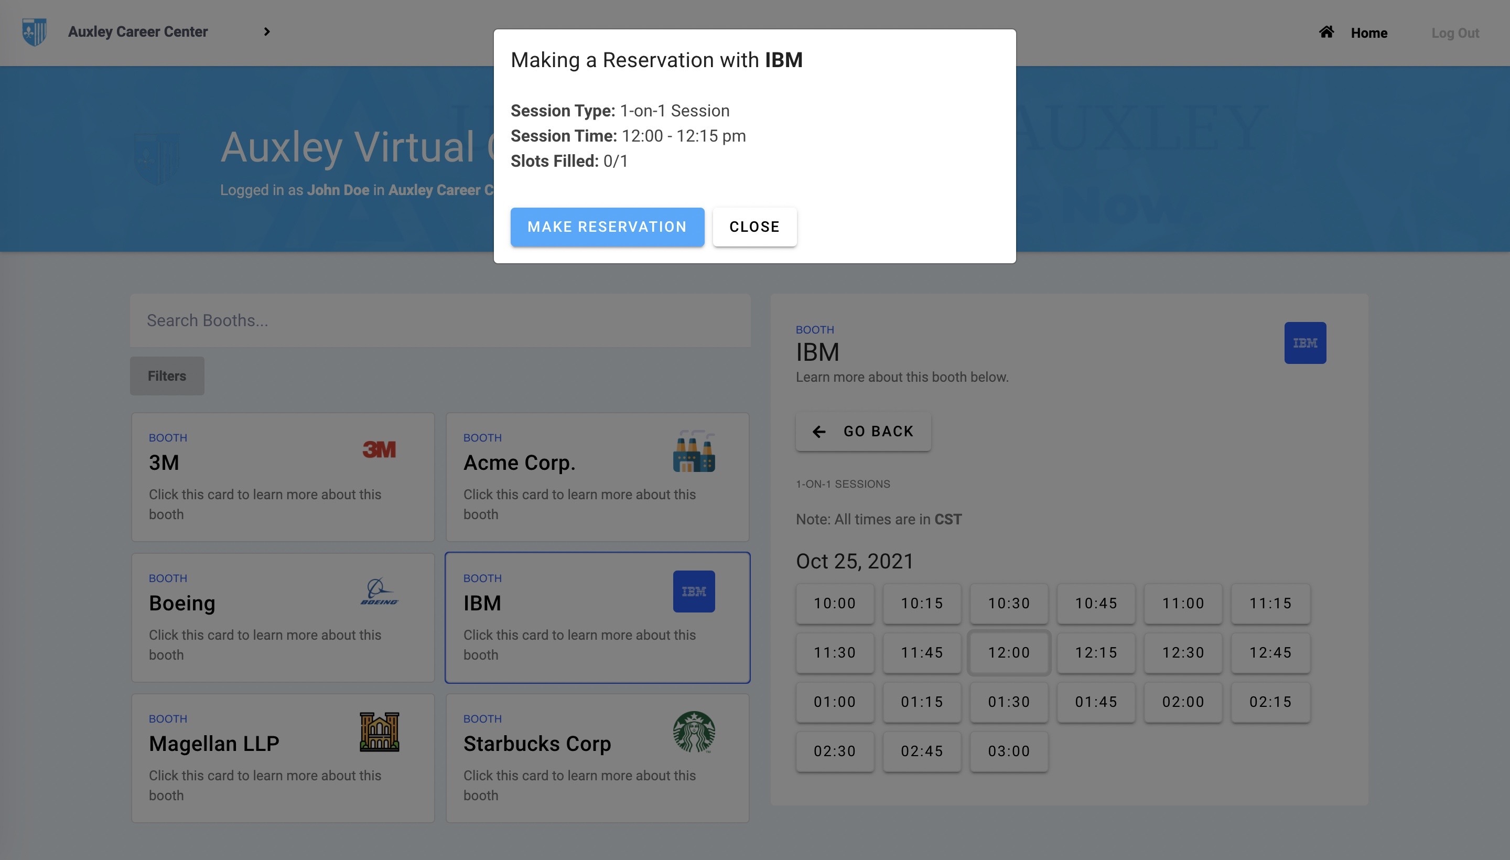Select the 02:30 time slot
Screen dimensions: 1510x860
(835, 752)
